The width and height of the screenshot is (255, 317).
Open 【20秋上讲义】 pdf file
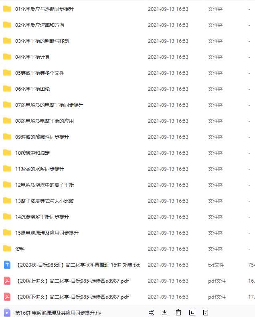click(72, 281)
